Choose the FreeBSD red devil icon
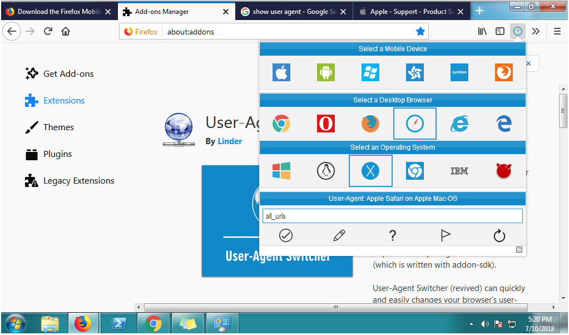Viewport: 569px width, 335px height. 504,171
